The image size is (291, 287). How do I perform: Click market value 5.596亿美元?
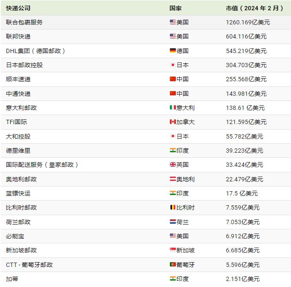click(243, 265)
